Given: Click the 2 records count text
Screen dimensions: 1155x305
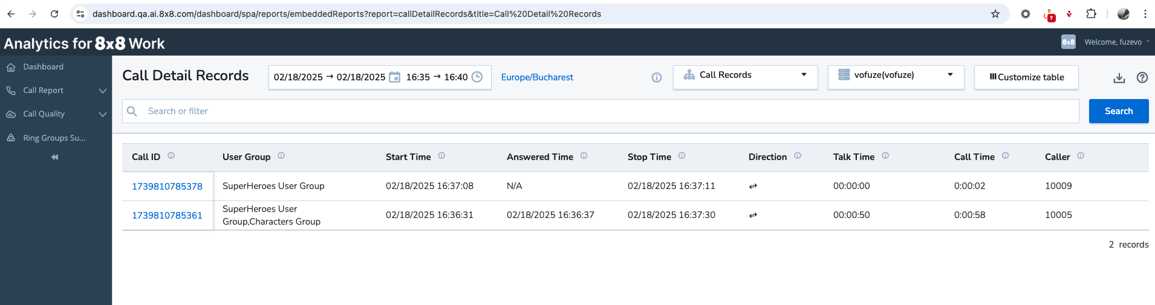Looking at the screenshot, I should point(1128,245).
